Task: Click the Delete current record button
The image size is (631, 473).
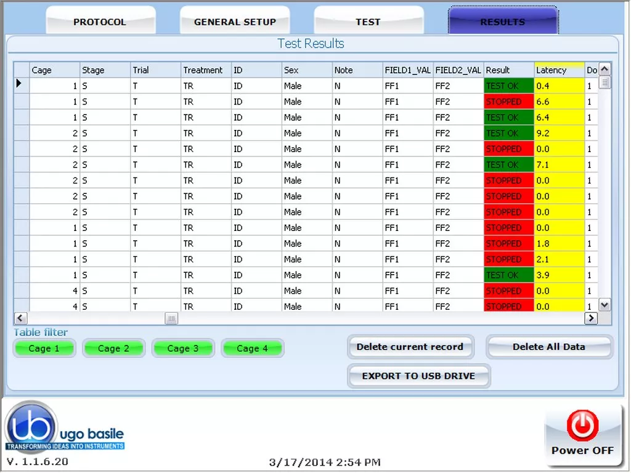Action: [410, 347]
